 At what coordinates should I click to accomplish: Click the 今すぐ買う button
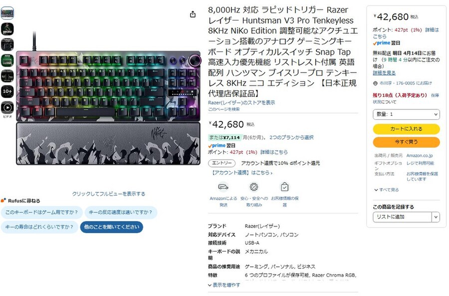click(406, 142)
